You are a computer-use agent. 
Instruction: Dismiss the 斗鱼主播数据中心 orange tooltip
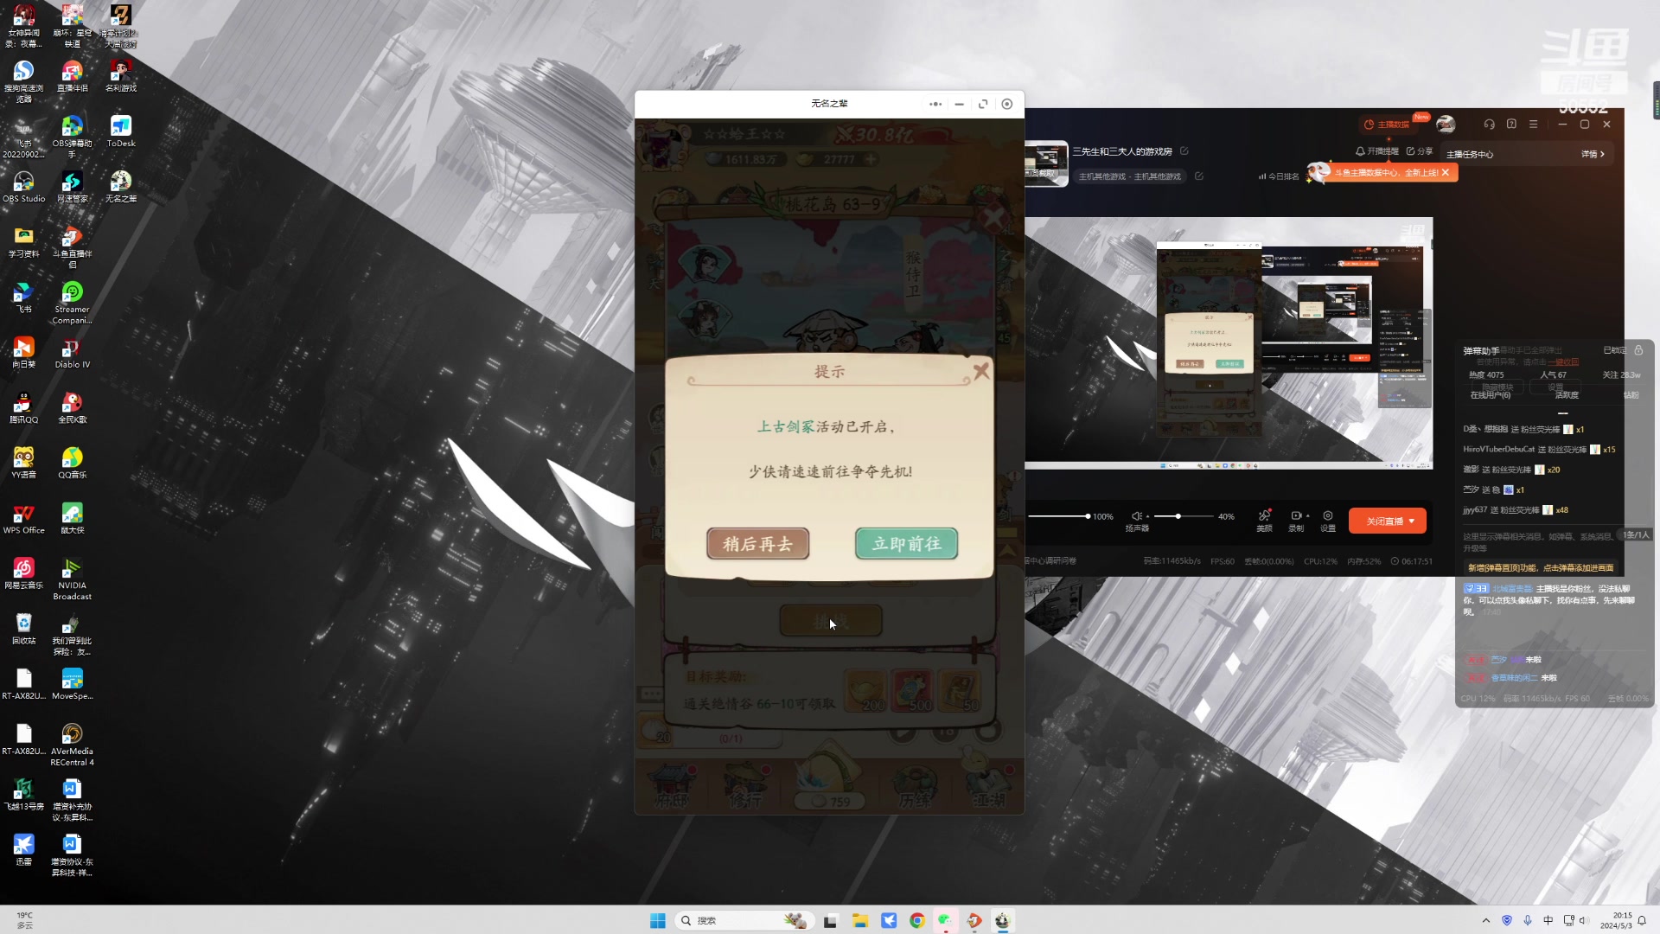(1445, 173)
